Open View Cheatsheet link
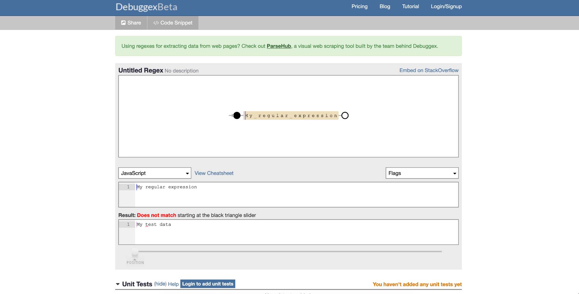Viewport: 579px width, 294px height. pos(214,173)
